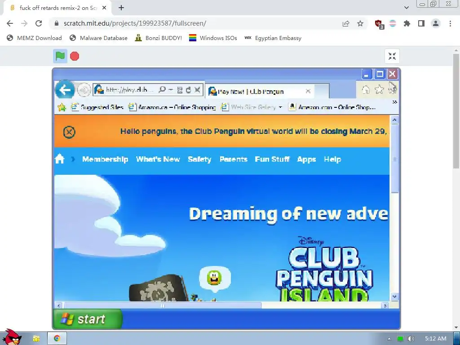Viewport: 460px width, 345px height.
Task: Open the tab search dropdown arrow
Action: click(406, 8)
